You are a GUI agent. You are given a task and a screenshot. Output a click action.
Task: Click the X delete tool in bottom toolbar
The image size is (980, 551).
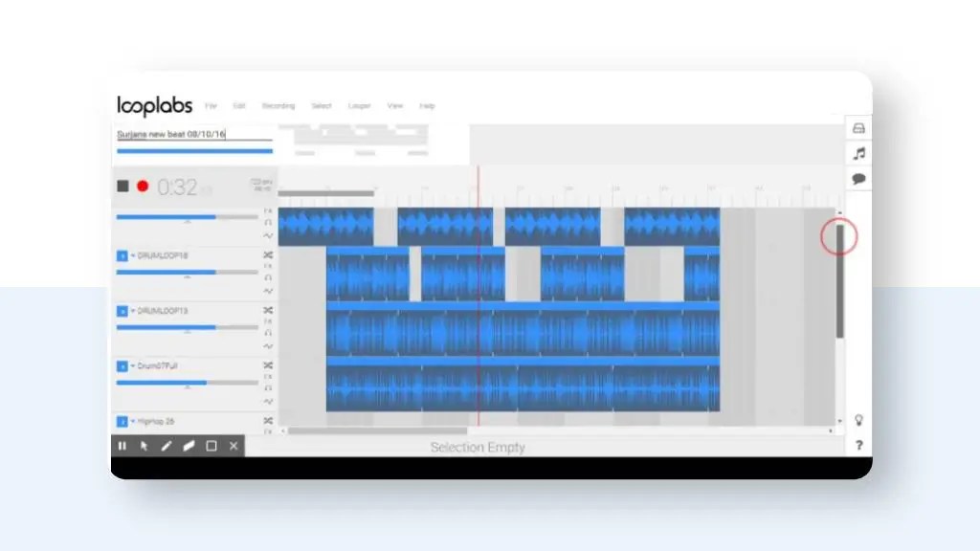tap(233, 445)
